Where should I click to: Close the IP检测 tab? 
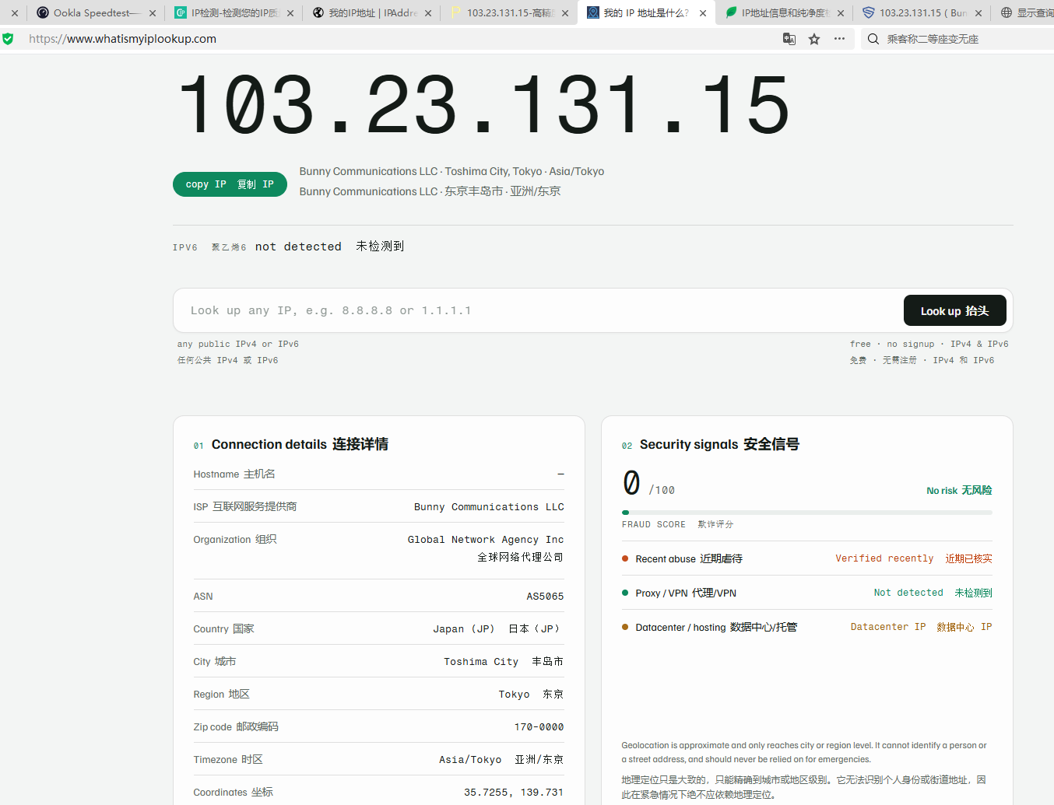click(290, 13)
